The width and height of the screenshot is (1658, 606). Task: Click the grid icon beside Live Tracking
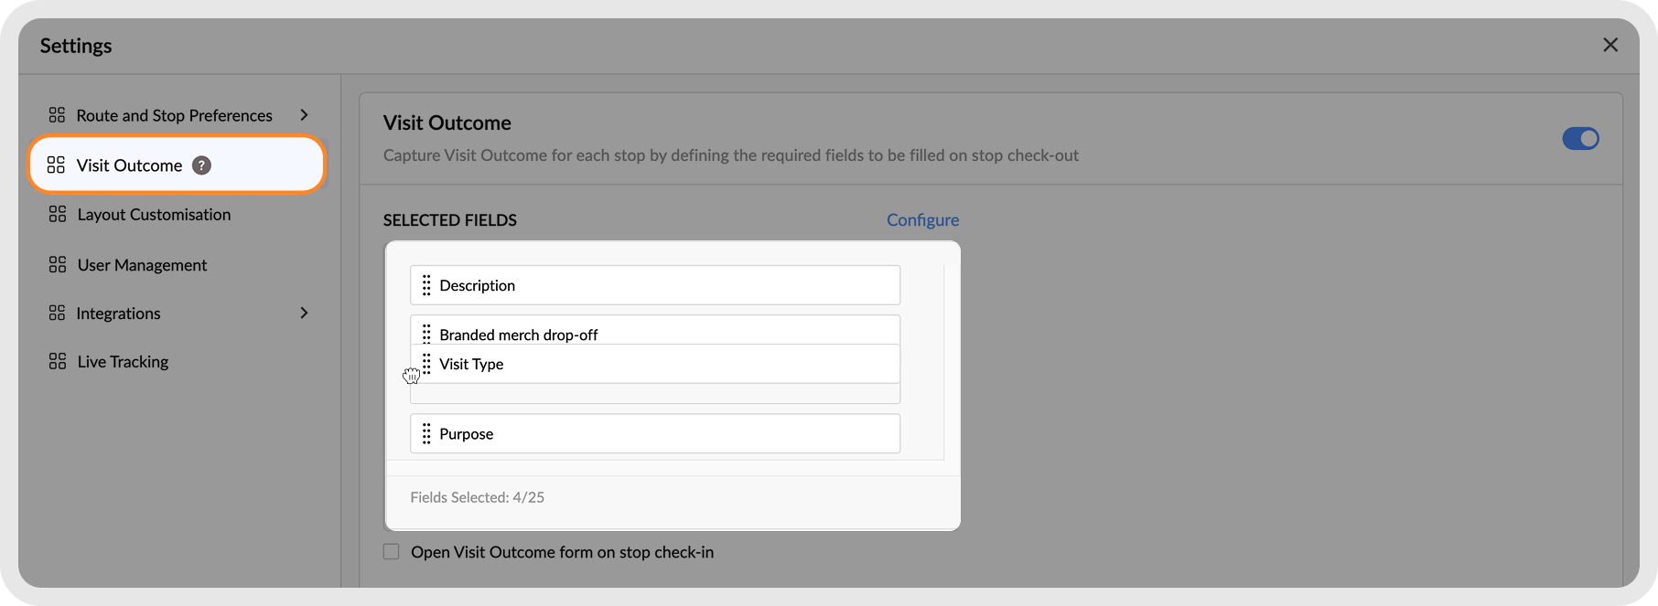pos(58,361)
